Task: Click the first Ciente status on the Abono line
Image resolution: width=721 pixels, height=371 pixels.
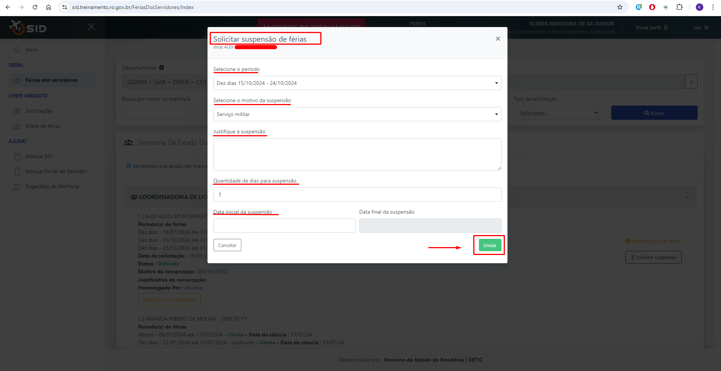Action: pyautogui.click(x=236, y=335)
